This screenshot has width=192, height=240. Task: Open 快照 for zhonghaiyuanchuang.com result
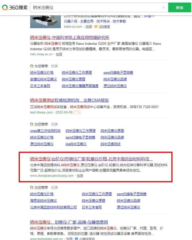point(80,176)
